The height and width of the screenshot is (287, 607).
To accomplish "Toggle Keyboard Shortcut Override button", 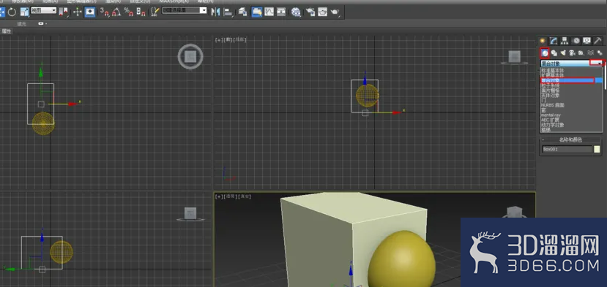I will coord(90,12).
